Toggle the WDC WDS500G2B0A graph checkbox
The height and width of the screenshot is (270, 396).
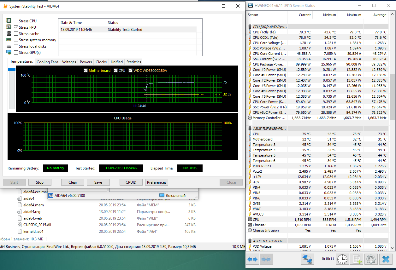tap(130, 70)
